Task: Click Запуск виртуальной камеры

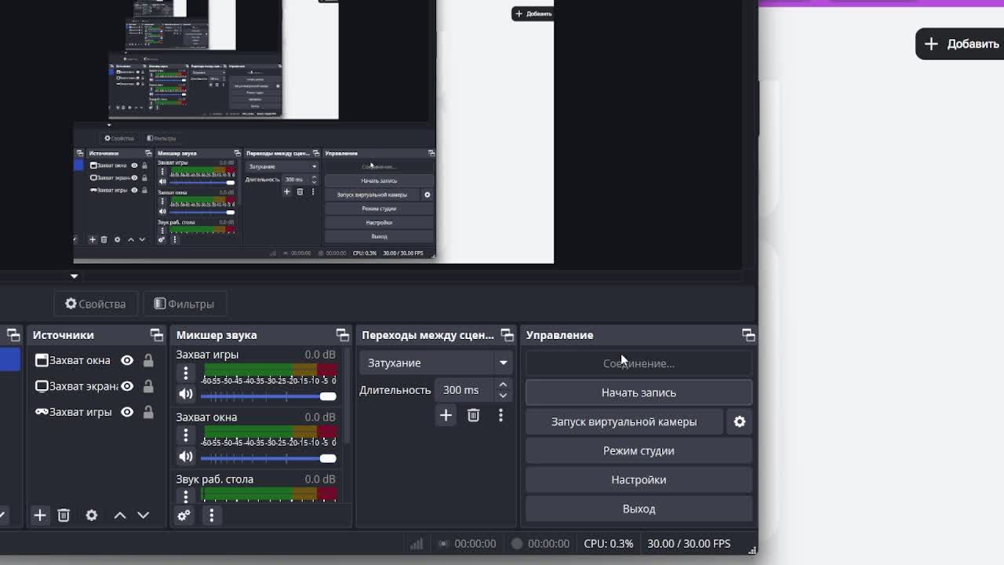Action: click(624, 421)
